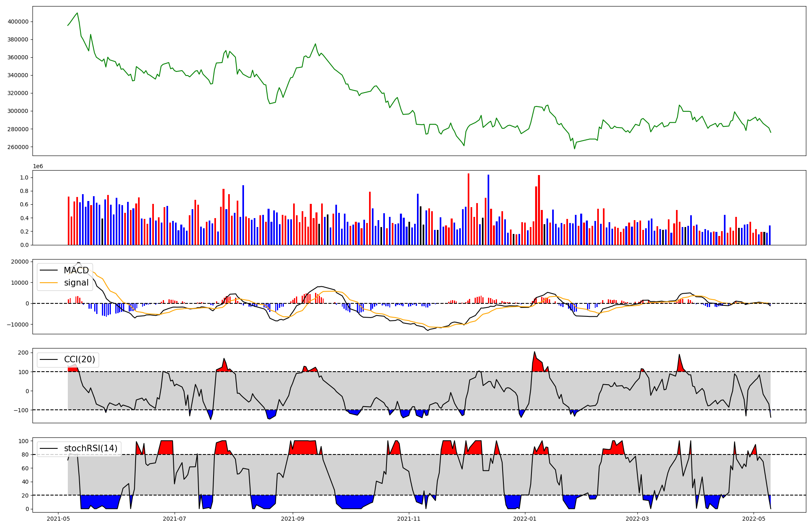Click the 20000 MACD axis label

coord(19,262)
